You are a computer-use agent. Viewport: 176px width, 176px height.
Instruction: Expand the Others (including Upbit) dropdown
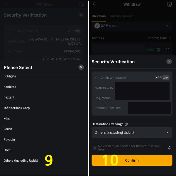132,133
